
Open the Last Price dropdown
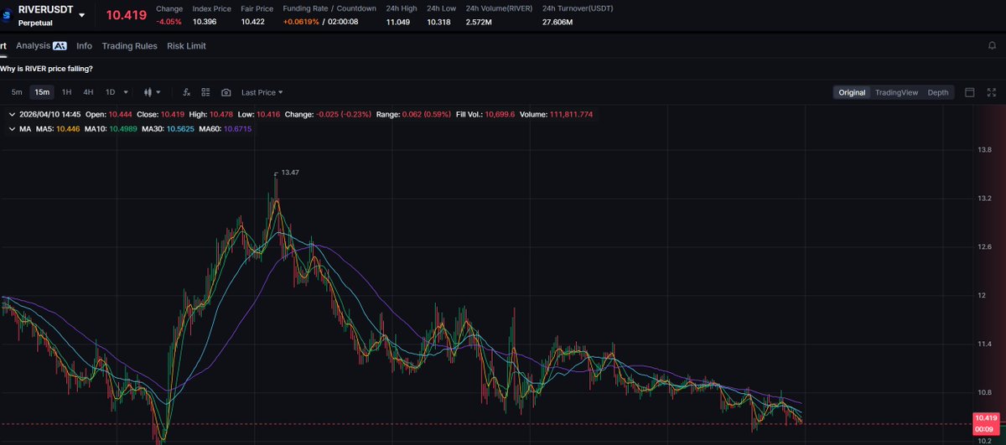point(262,92)
